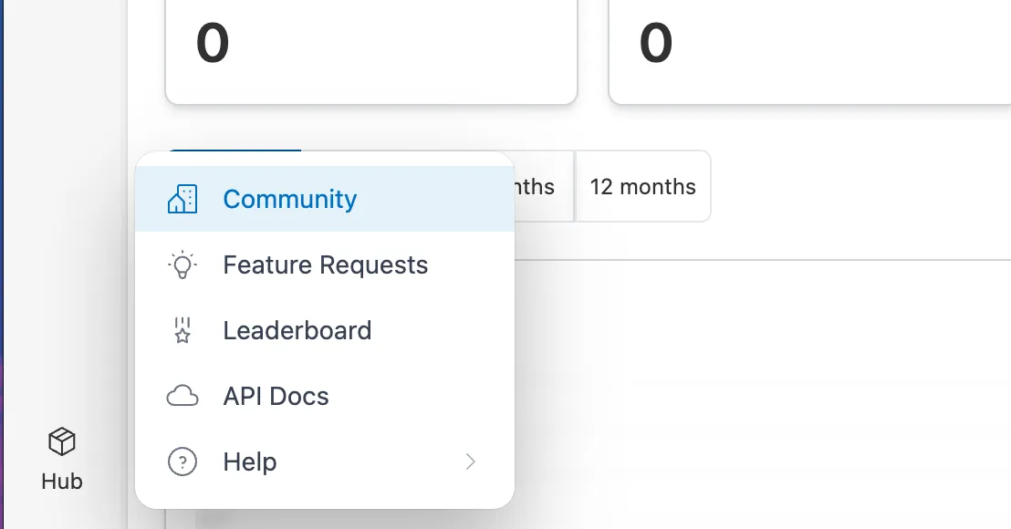The height and width of the screenshot is (529, 1011).
Task: Select Feature Requests from the popup menu
Action: point(325,265)
